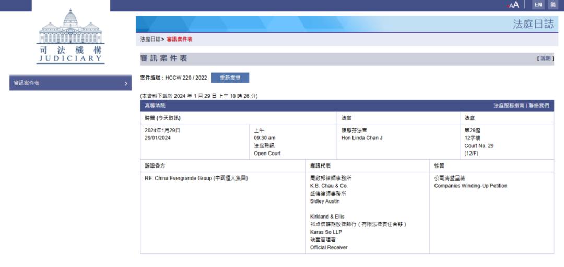
Task: Open the 說明 help link
Action: pos(545,59)
